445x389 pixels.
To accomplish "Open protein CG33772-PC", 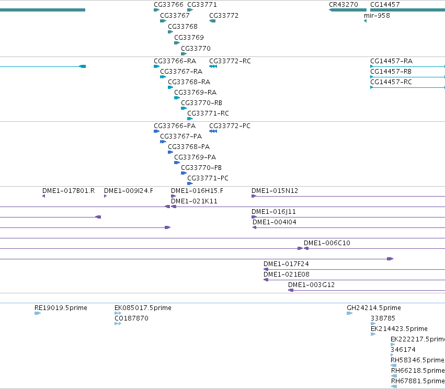I will tap(230, 126).
